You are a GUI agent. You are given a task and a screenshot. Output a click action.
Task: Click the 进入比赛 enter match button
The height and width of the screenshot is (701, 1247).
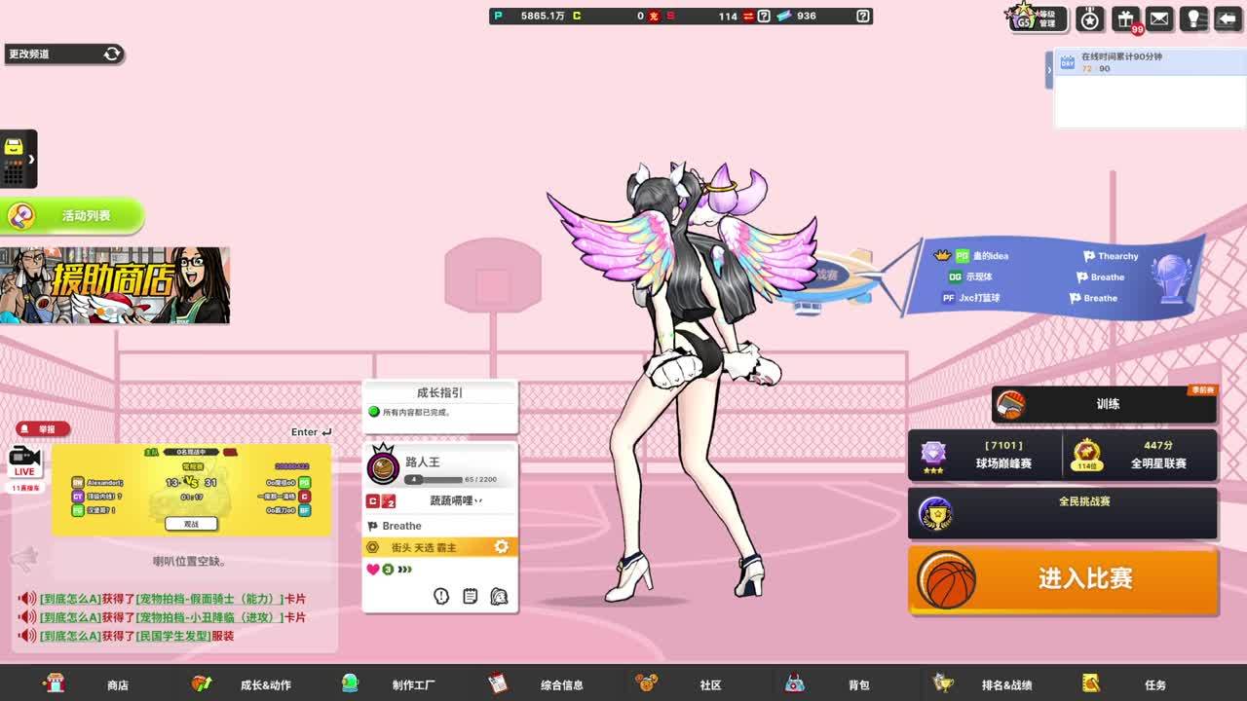pyautogui.click(x=1064, y=579)
